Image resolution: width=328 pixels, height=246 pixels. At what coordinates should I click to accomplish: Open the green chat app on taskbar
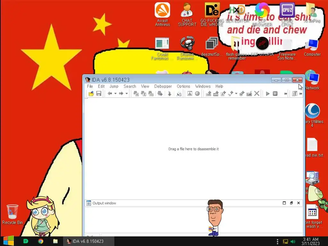pos(26,241)
